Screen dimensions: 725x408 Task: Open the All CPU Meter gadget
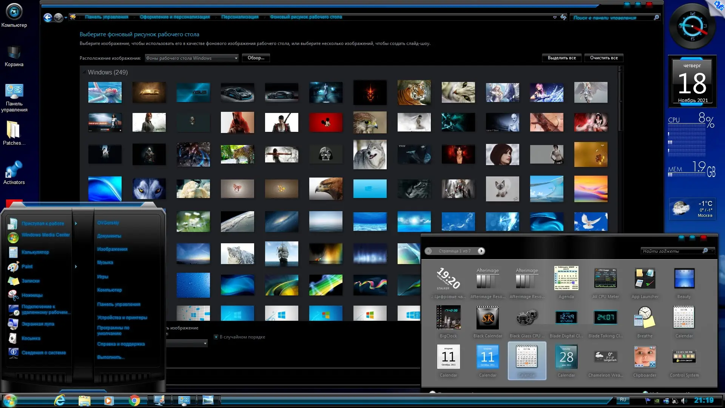point(605,278)
